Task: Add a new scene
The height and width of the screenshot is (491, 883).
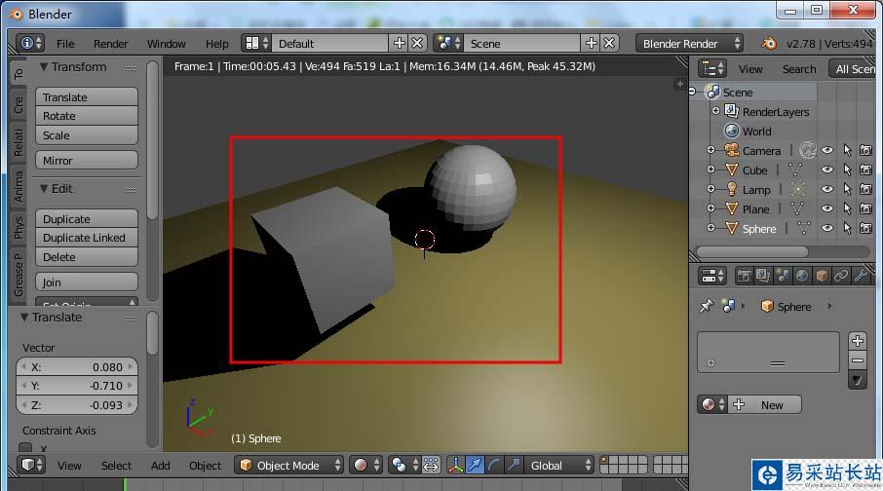Action: coord(592,44)
